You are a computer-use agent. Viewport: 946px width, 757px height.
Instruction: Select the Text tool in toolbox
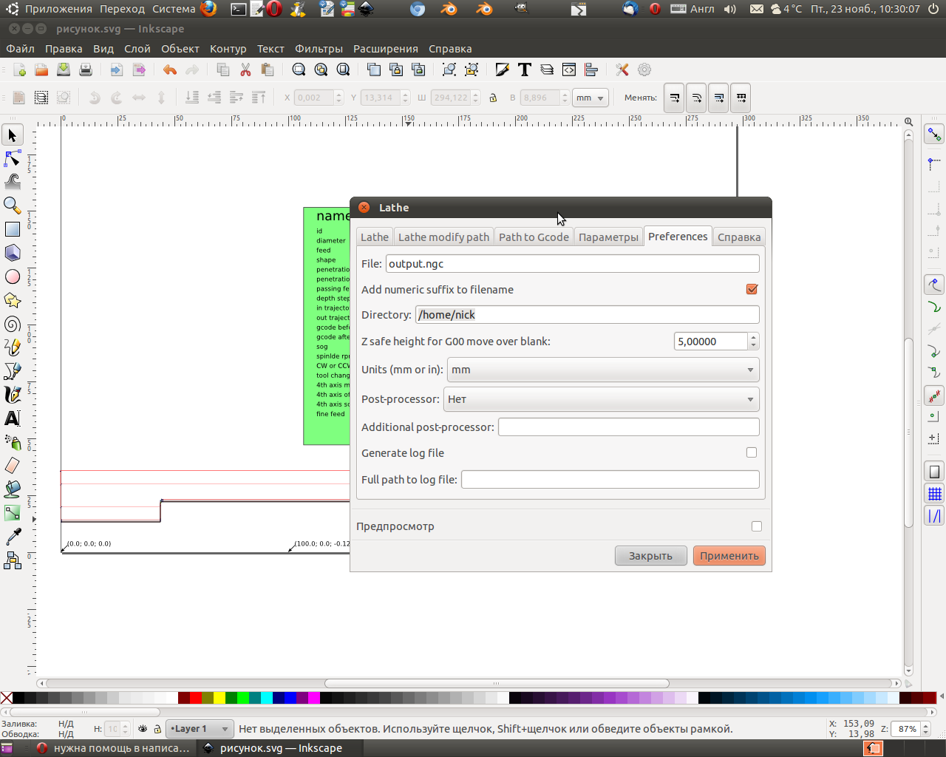pyautogui.click(x=13, y=418)
